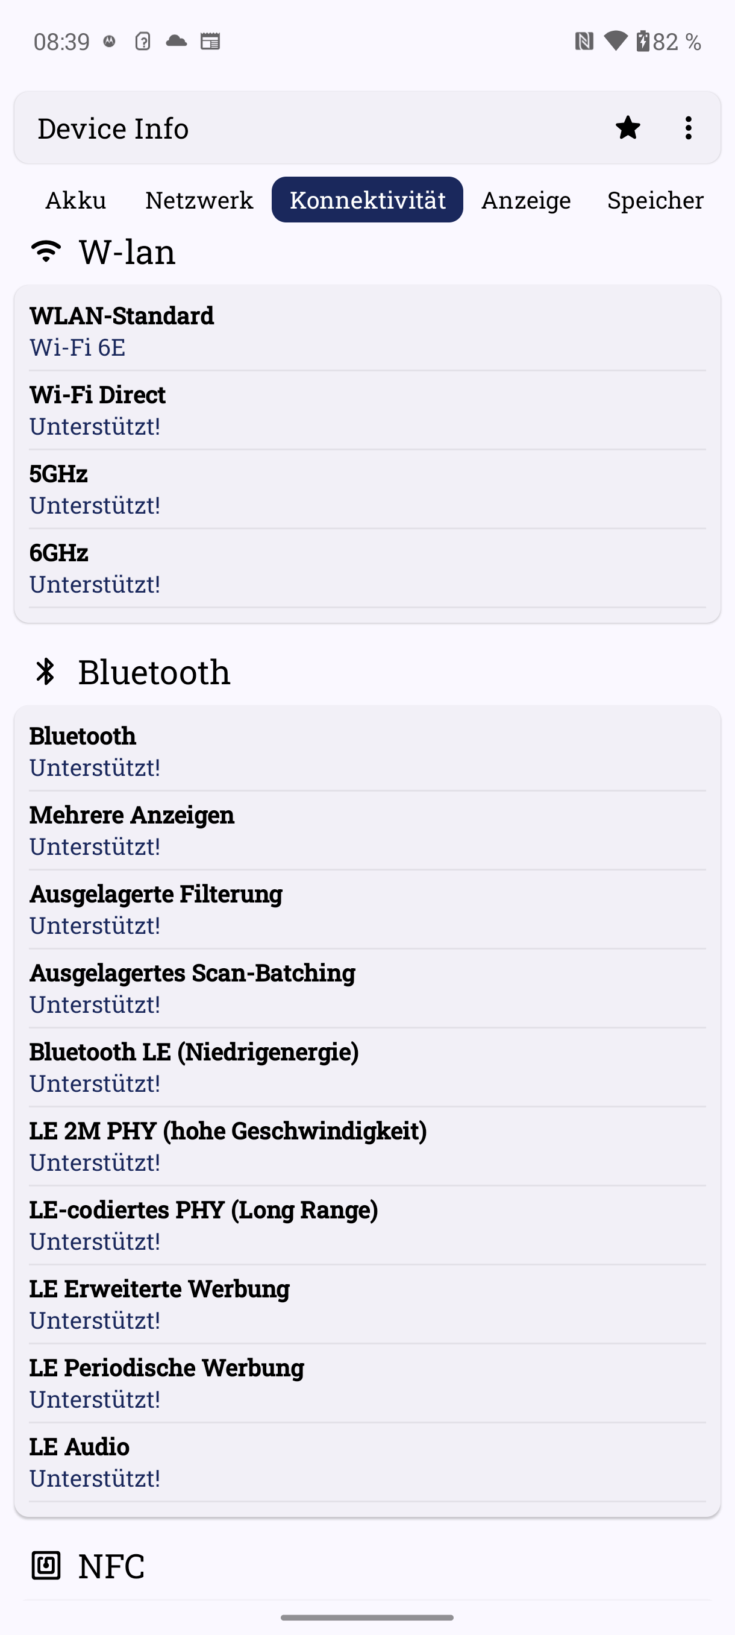This screenshot has width=735, height=1635.
Task: Open the three-dot overflow menu
Action: (x=688, y=128)
